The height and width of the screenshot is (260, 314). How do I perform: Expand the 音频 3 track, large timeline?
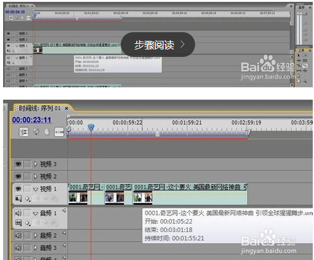pos(35,248)
